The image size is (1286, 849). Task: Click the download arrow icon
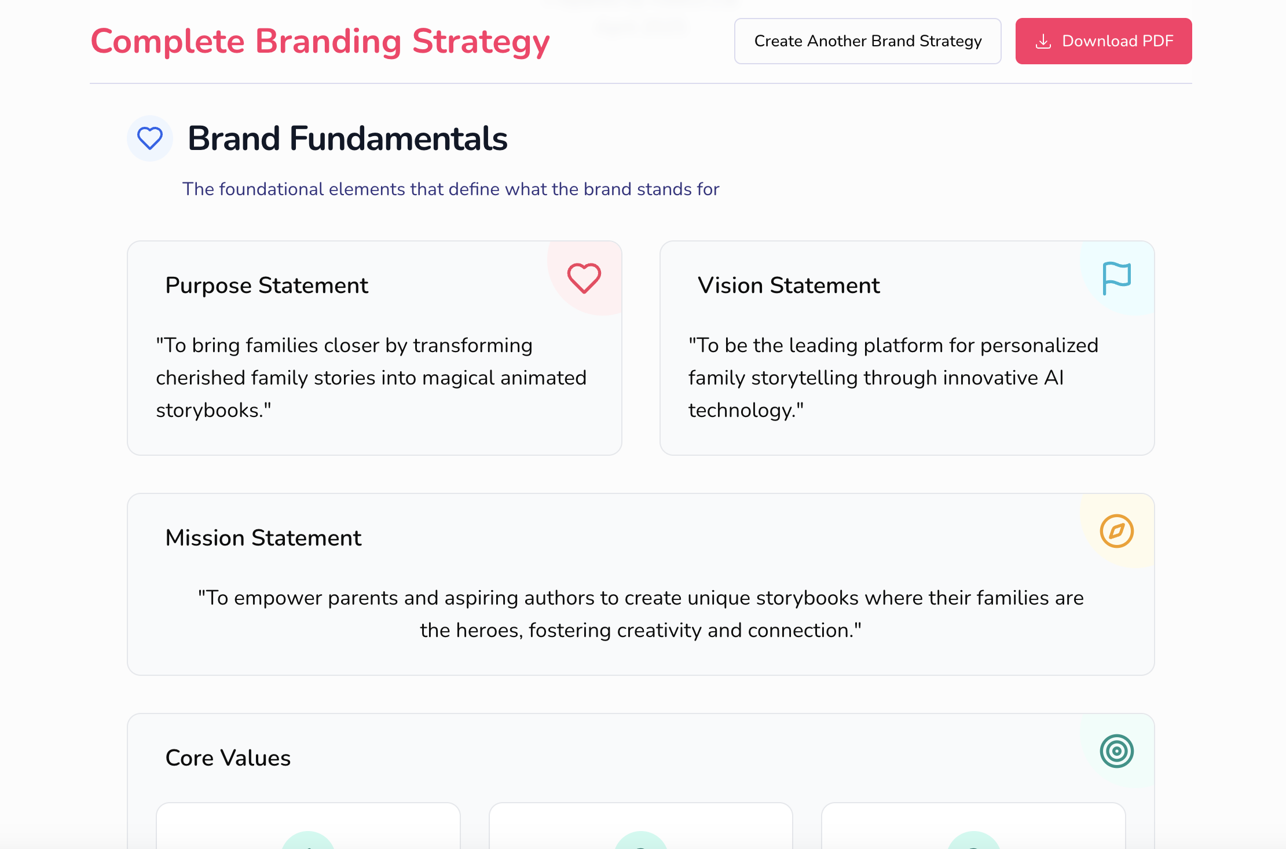point(1043,41)
